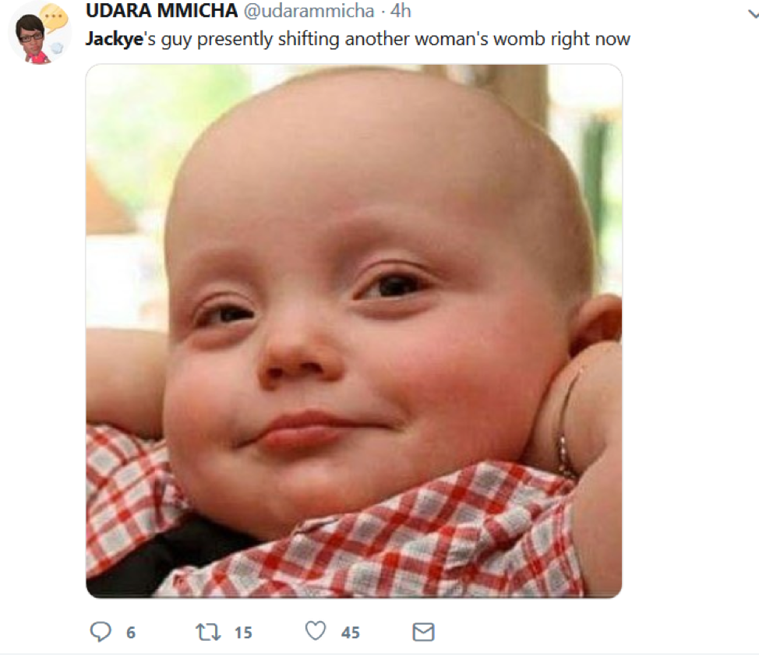The image size is (759, 667).
Task: Like the tweet with the heart icon
Action: point(316,630)
